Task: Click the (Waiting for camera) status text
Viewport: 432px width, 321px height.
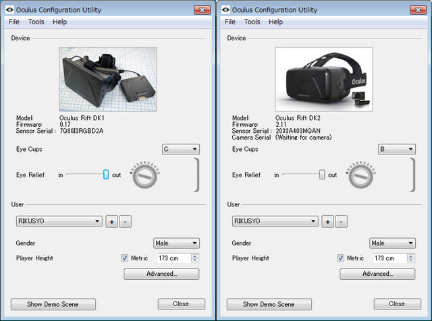Action: 303,137
